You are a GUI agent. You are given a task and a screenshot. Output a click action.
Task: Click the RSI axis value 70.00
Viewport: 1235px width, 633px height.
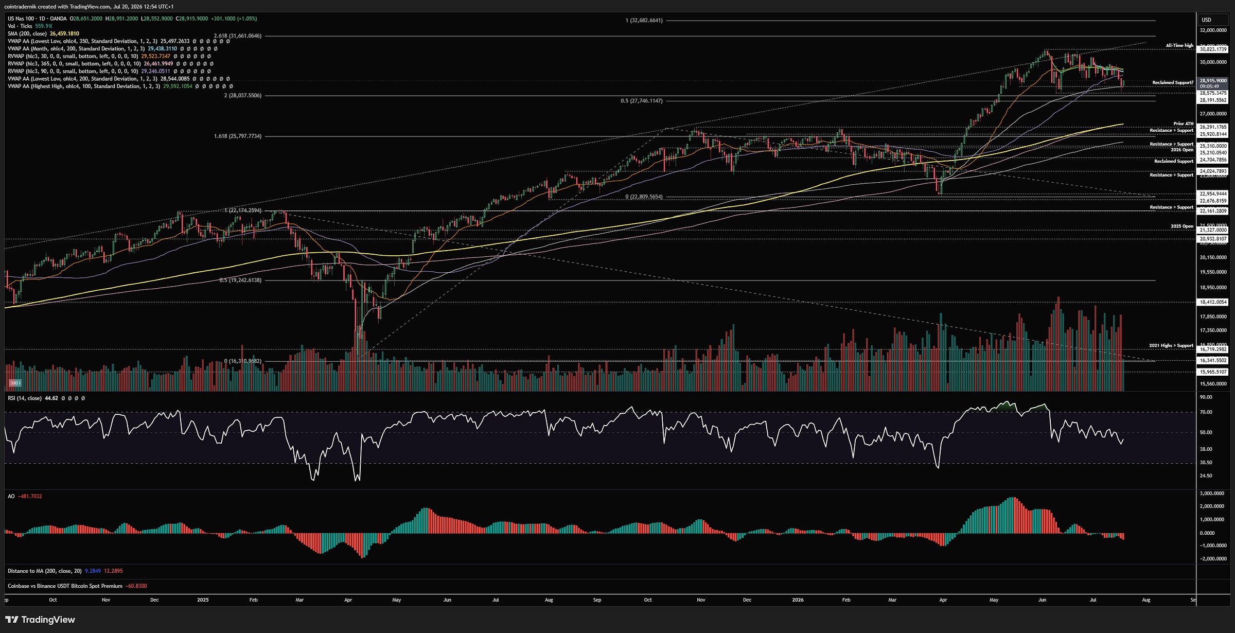pyautogui.click(x=1206, y=412)
